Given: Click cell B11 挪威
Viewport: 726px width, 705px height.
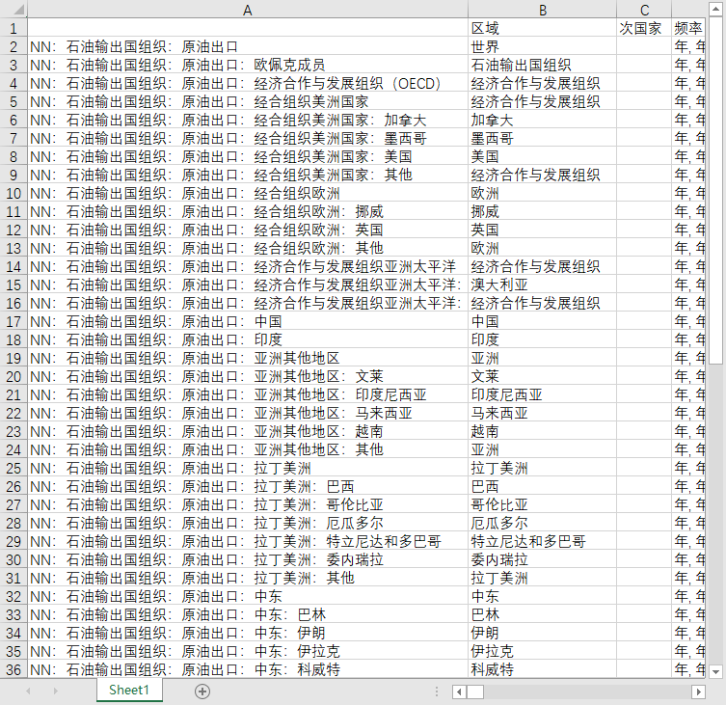Looking at the screenshot, I should [x=542, y=211].
